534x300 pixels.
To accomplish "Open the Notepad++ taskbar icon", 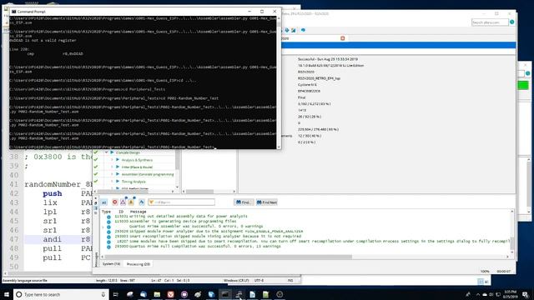I will click(x=266, y=294).
